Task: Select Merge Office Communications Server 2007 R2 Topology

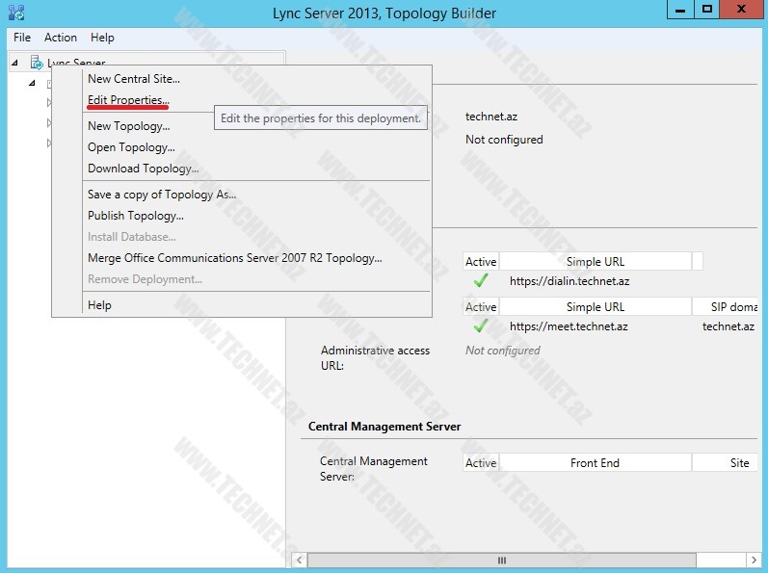Action: 234,258
